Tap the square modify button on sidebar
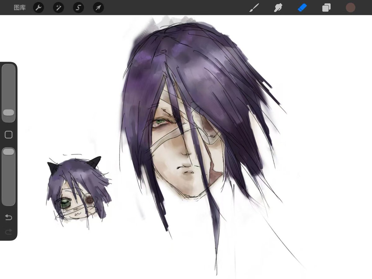The image size is (372, 279). (x=9, y=135)
